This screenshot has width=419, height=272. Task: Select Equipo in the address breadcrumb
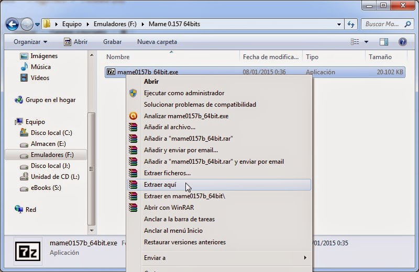point(72,24)
